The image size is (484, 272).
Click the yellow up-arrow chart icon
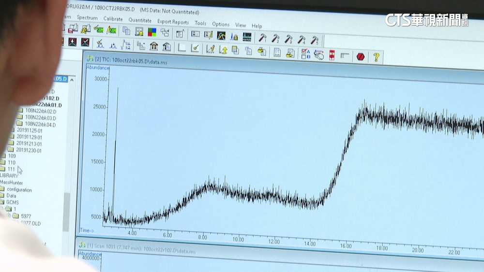click(223, 49)
